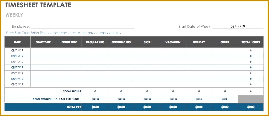Select Total Hours value for 08/20/19 row
The height and width of the screenshot is (116, 269).
tap(251, 84)
